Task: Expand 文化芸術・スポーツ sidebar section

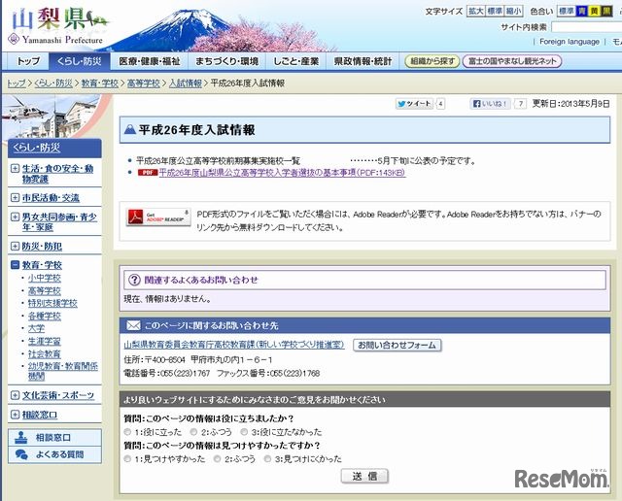Action: click(x=16, y=395)
